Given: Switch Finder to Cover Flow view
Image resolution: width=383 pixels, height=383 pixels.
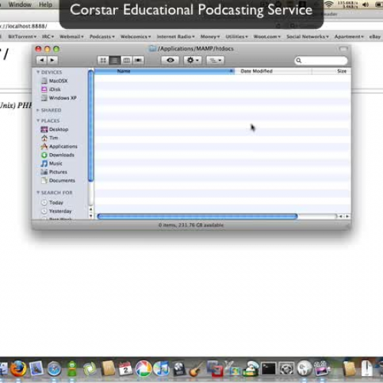Looking at the screenshot, I should point(139,61).
